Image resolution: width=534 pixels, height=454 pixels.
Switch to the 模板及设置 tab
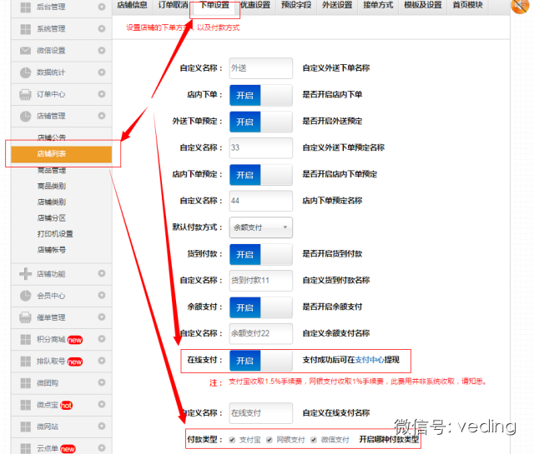[x=423, y=6]
